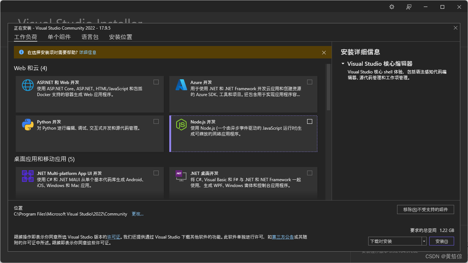Screen dimensions: 468x263
Task: Check the Python 开发 workload
Action: click(156, 121)
